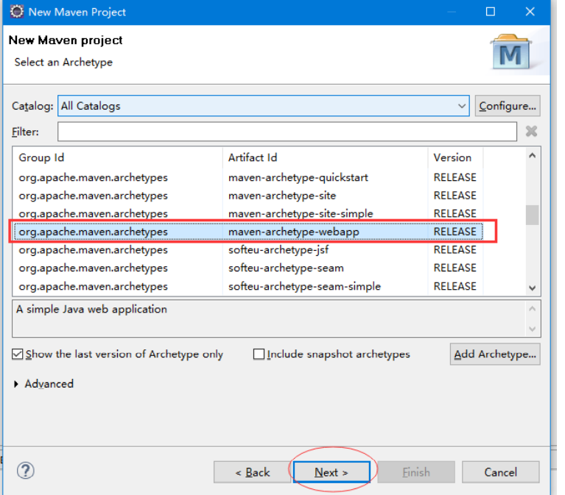
Task: Clear the filter with the X icon
Action: [x=531, y=132]
